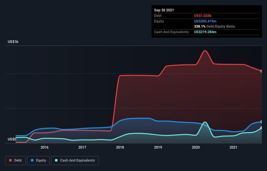Click the Equity label in tooltip
267x171 pixels.
[159, 21]
